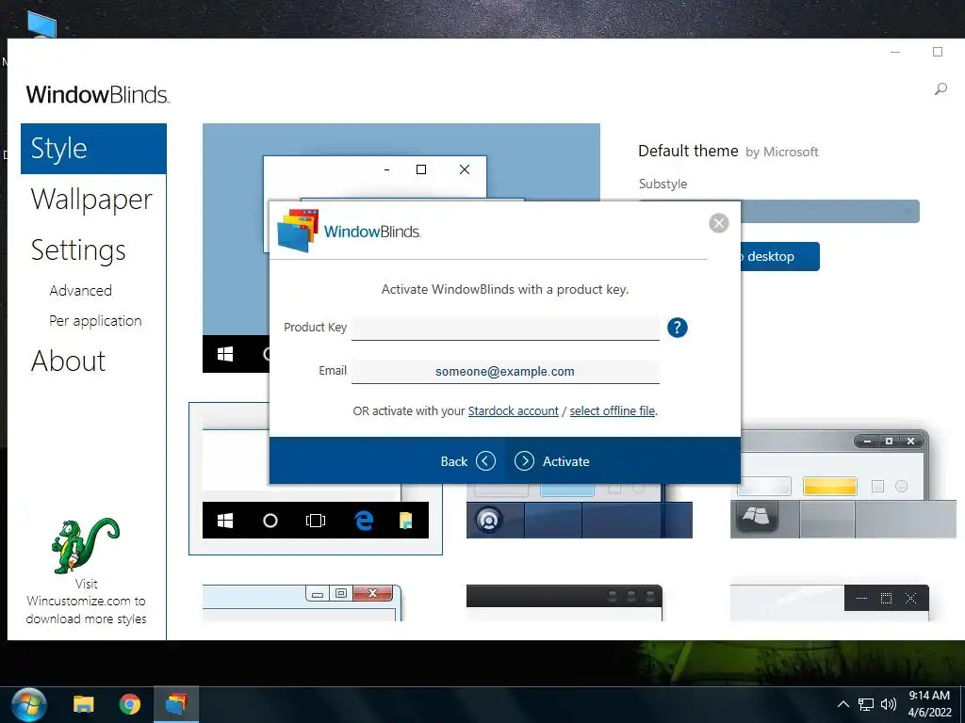
Task: Open search with the magnifier icon
Action: [940, 89]
